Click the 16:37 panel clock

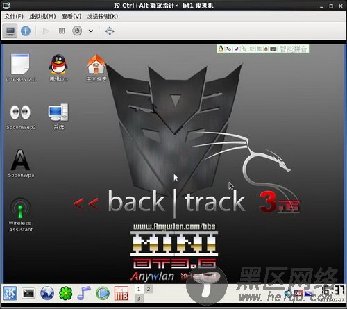333,291
